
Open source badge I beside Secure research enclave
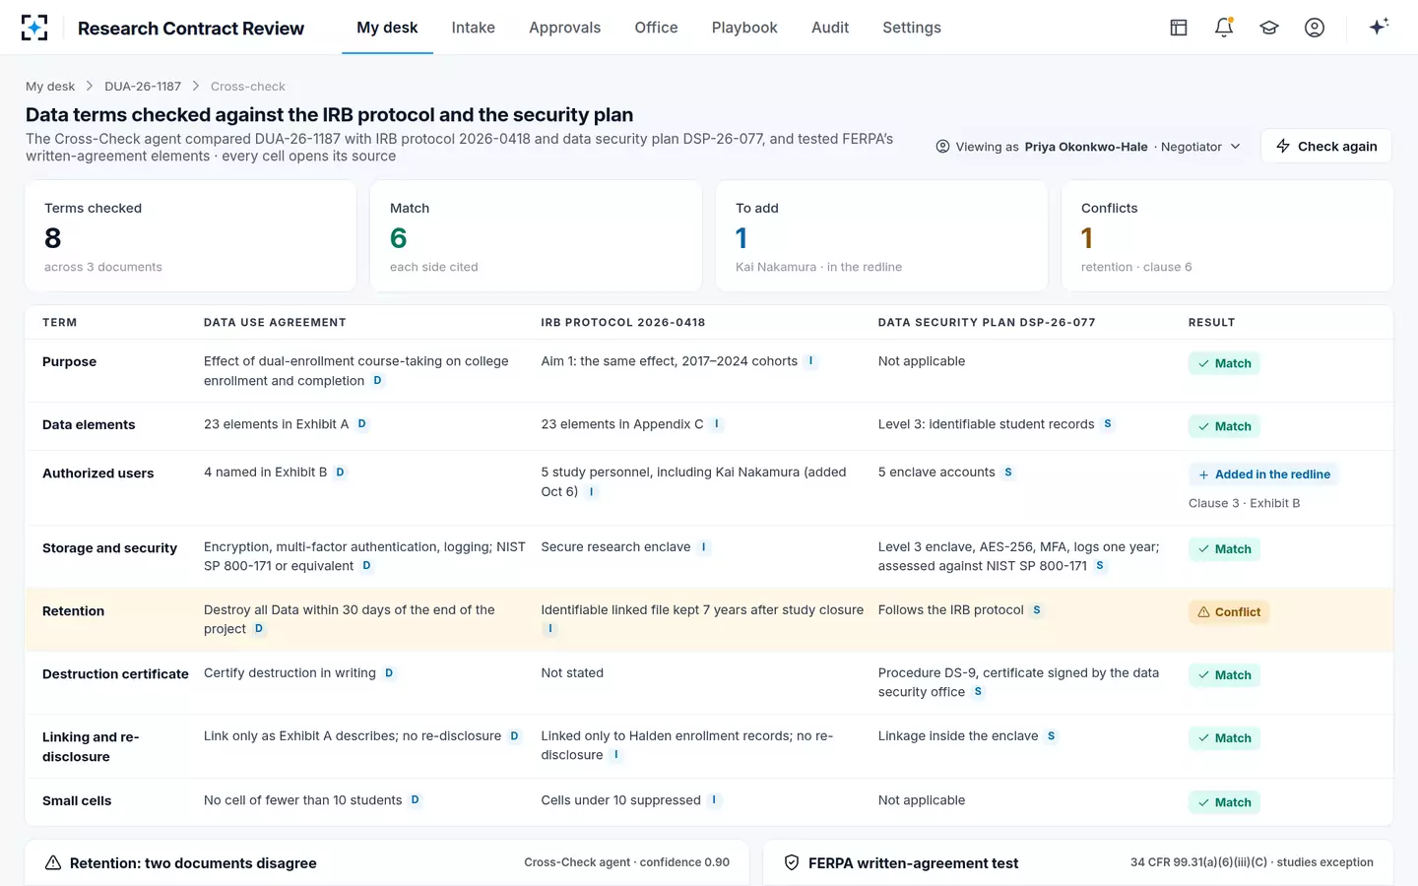pos(704,547)
